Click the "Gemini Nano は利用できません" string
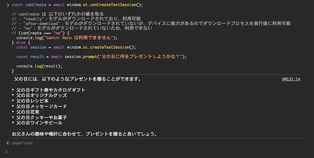 [79, 38]
